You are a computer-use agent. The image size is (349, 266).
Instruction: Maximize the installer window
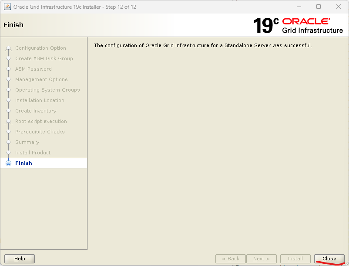319,7
